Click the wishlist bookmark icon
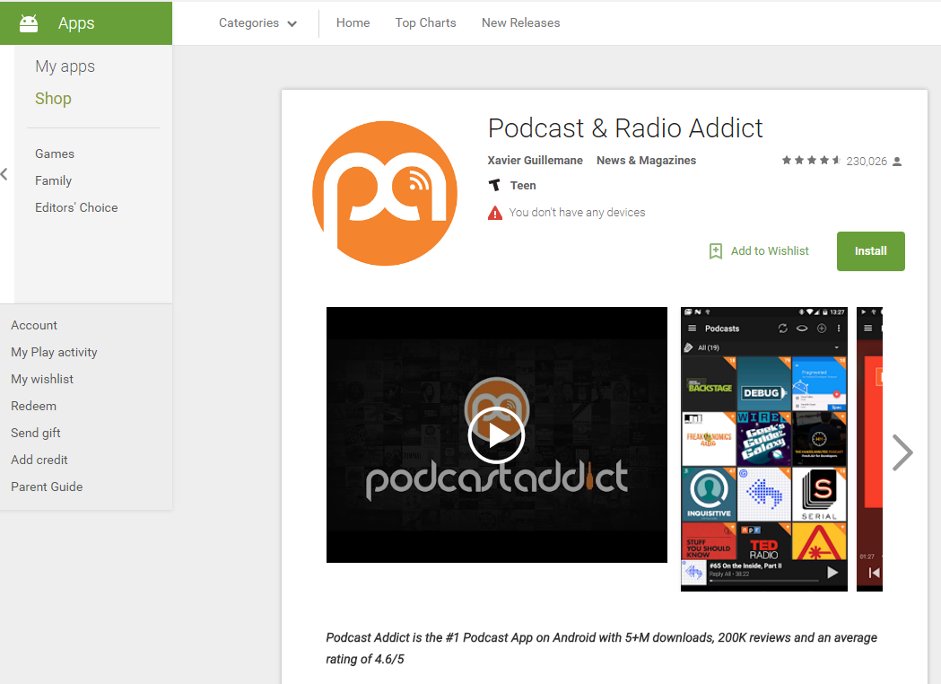This screenshot has width=941, height=684. [x=715, y=251]
